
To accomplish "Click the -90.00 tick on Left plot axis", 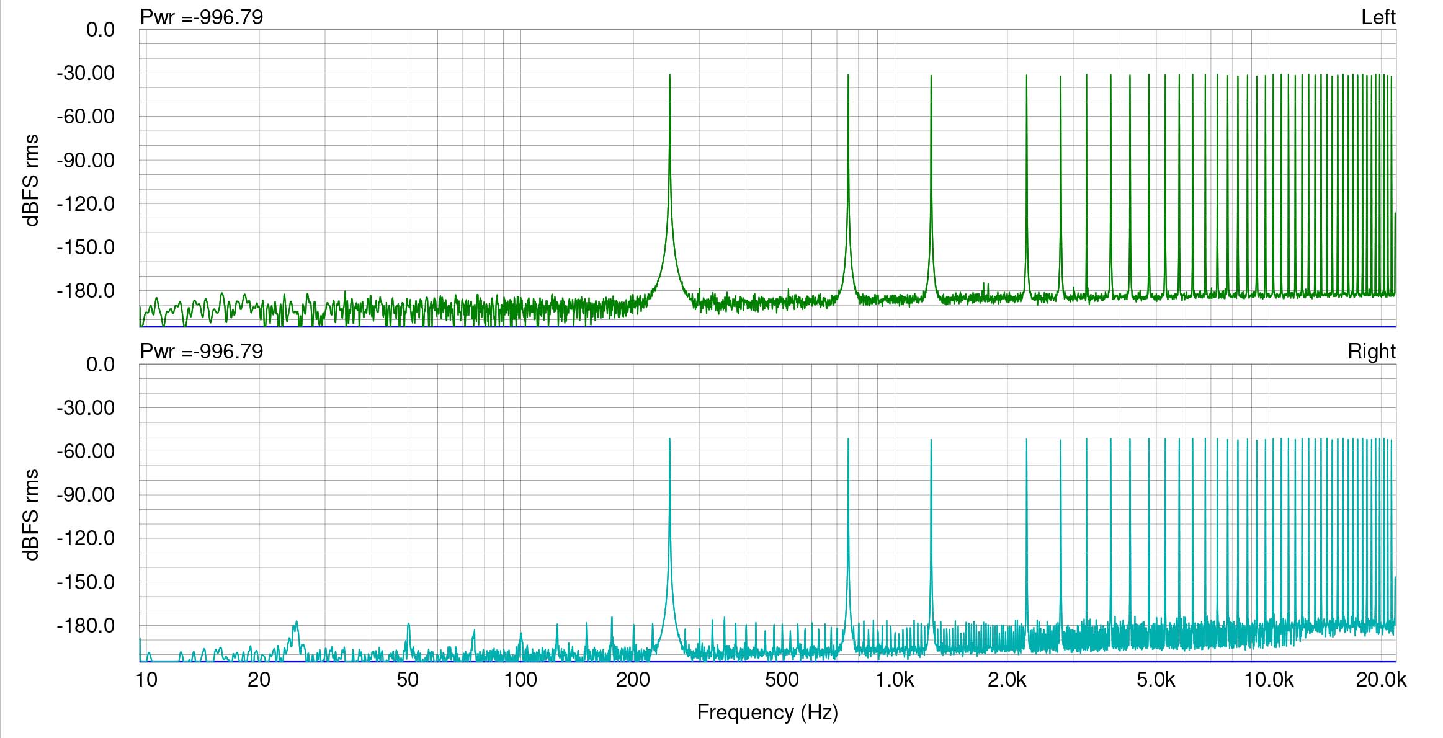I will (x=86, y=160).
